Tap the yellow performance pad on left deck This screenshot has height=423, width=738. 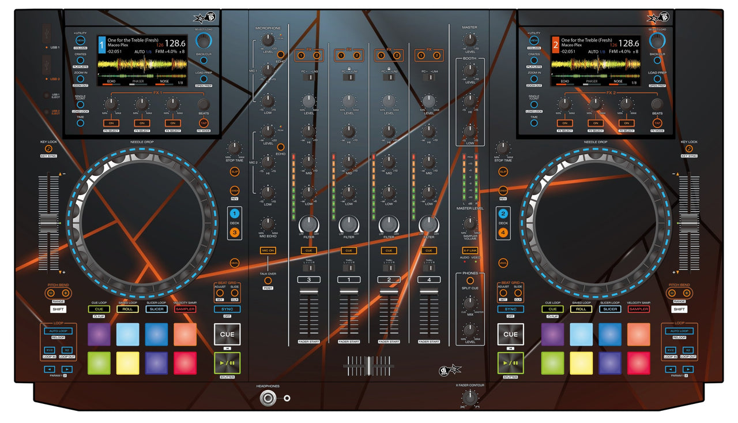pyautogui.click(x=127, y=363)
